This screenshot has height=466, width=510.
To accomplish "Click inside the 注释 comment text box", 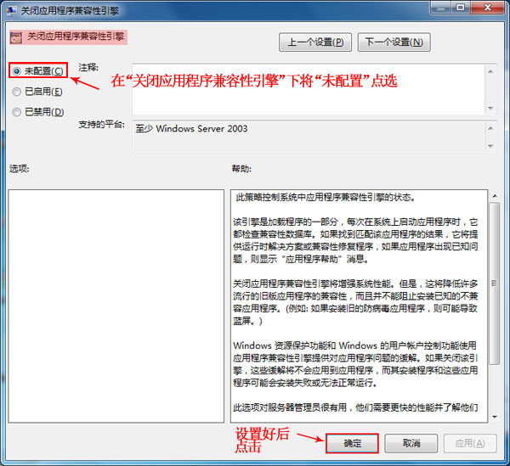I will (x=309, y=89).
